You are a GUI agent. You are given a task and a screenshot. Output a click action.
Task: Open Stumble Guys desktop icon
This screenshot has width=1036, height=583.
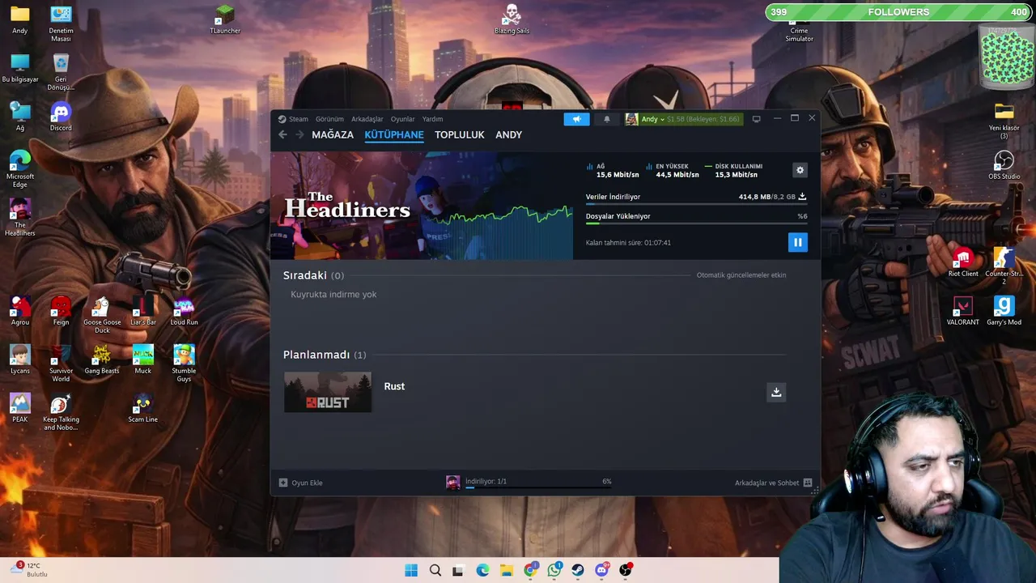[184, 363]
